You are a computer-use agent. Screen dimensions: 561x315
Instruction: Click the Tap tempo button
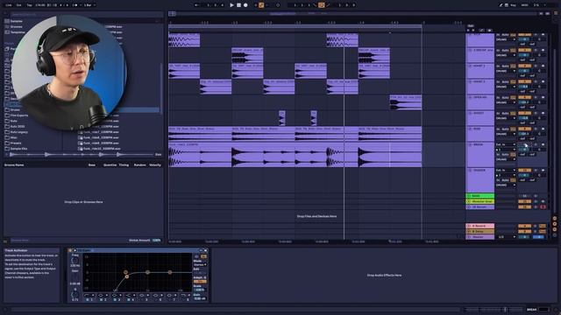pos(29,5)
